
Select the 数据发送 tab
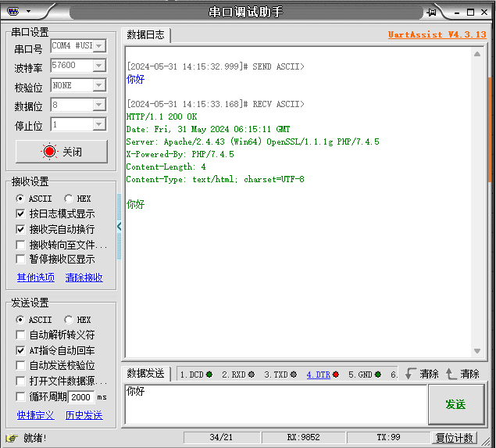coord(146,374)
